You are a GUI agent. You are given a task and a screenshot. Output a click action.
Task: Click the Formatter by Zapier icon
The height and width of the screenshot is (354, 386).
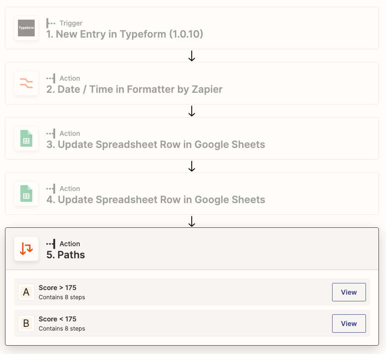click(26, 83)
